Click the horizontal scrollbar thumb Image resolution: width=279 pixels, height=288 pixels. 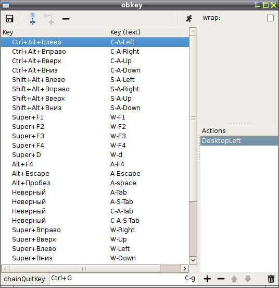click(85, 269)
